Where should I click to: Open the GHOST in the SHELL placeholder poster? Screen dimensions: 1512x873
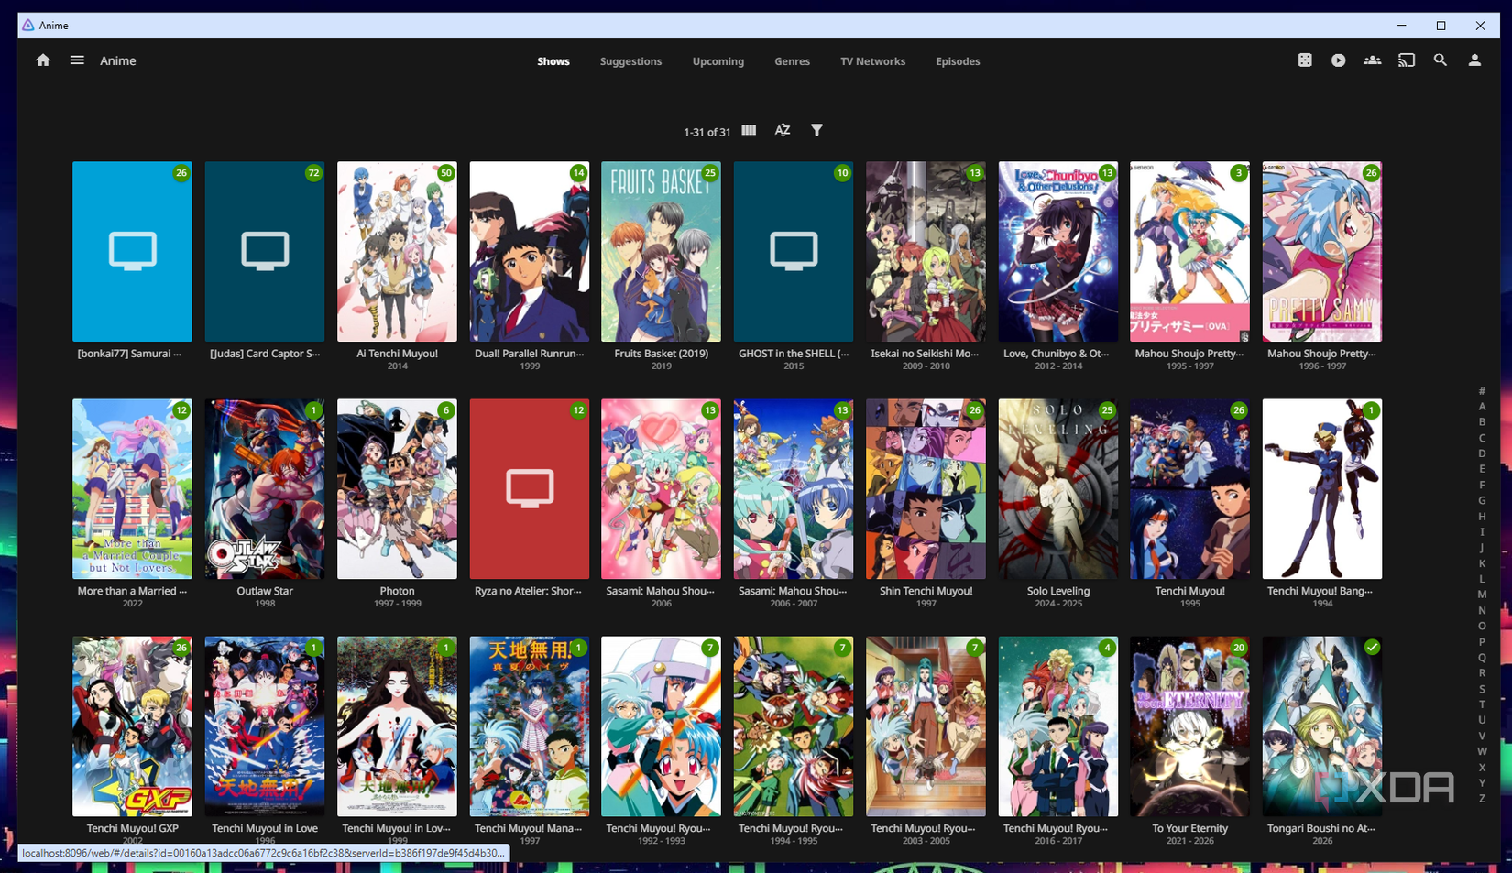pos(794,252)
